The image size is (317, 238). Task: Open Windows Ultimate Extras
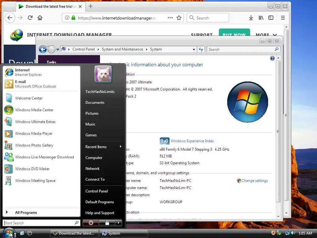(x=41, y=121)
